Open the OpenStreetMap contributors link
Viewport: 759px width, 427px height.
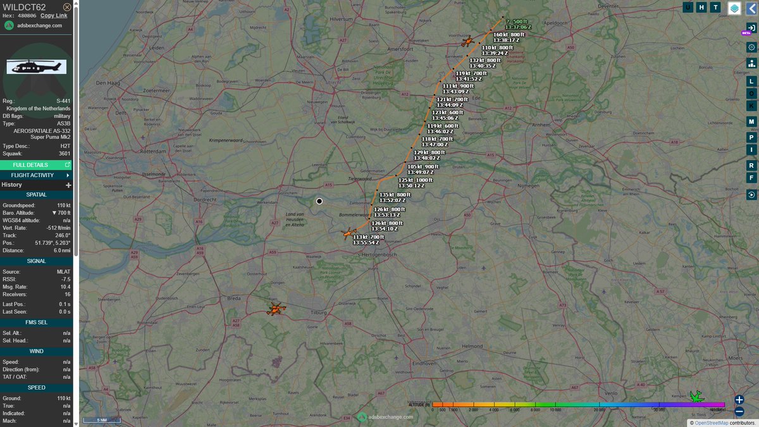[x=711, y=423]
